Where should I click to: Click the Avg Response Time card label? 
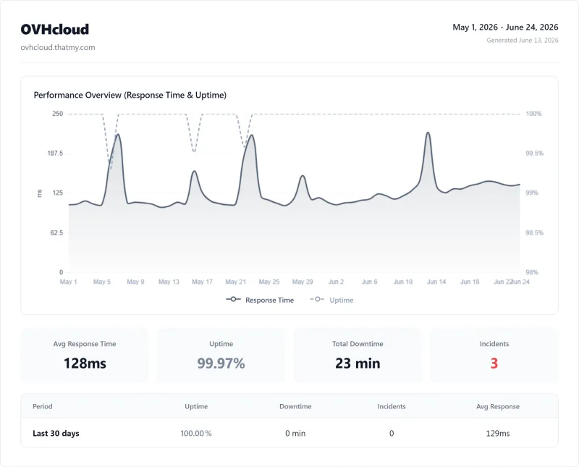(85, 344)
